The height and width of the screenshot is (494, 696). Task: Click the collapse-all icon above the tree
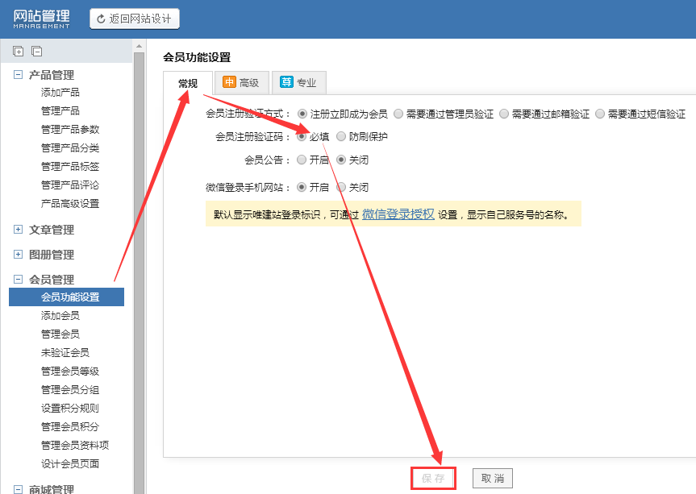[37, 51]
